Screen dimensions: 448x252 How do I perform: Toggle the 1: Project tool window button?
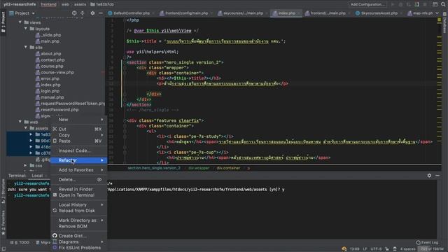(3, 22)
